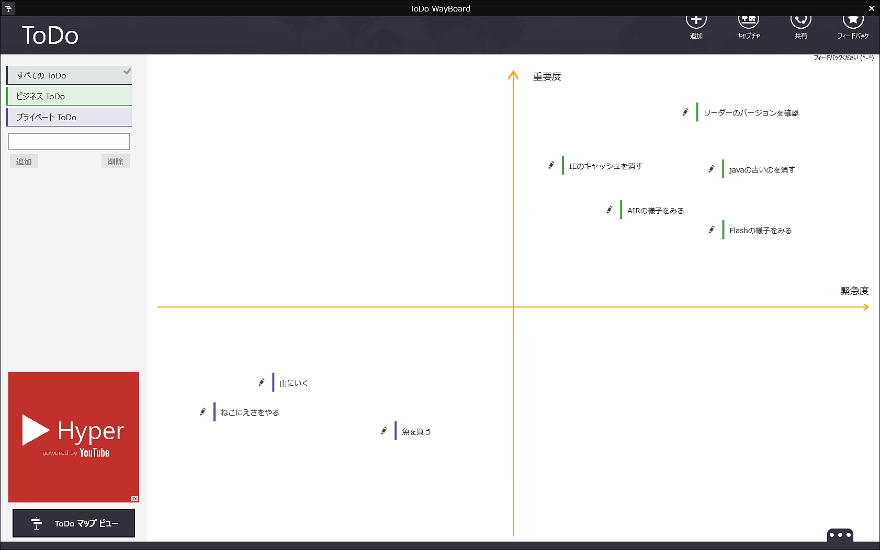Screen dimensions: 880x550
Task: Select the javaの古いのを消す task
Action: click(x=762, y=170)
